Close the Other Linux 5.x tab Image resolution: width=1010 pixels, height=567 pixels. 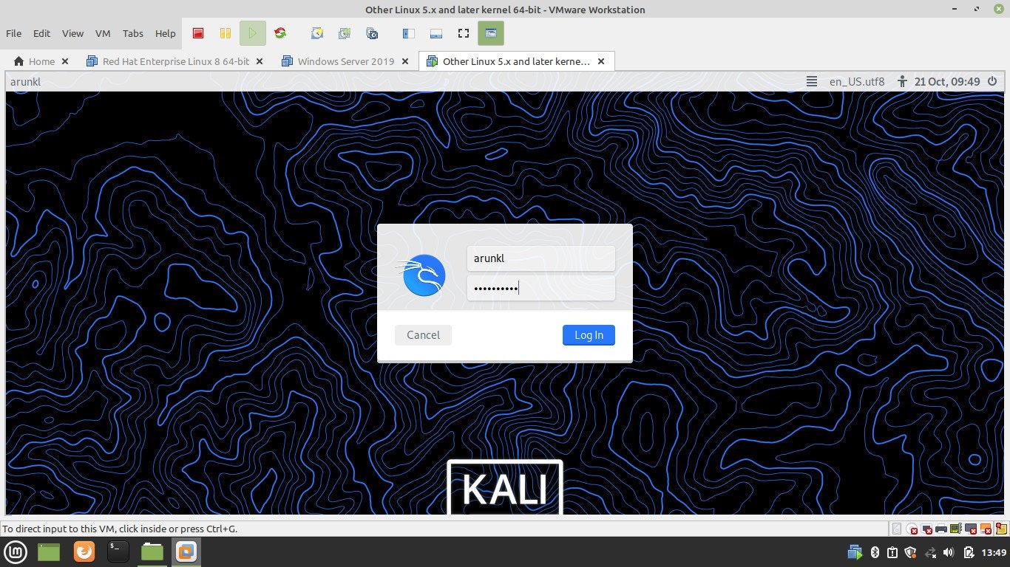pyautogui.click(x=601, y=61)
